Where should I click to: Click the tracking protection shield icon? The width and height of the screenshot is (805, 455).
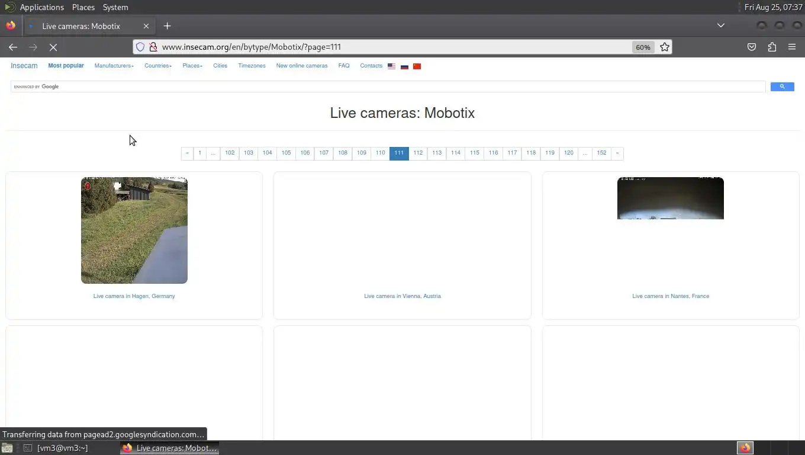pyautogui.click(x=140, y=47)
